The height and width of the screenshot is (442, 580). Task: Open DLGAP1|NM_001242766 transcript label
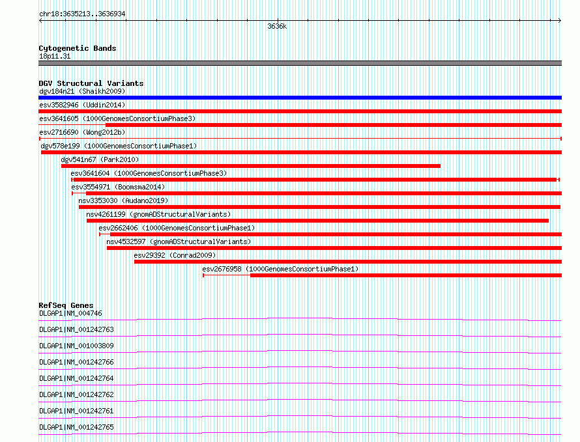click(76, 362)
